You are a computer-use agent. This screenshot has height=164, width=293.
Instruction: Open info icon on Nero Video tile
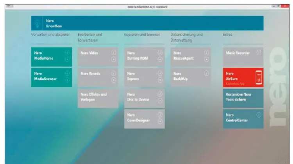tap(113, 53)
